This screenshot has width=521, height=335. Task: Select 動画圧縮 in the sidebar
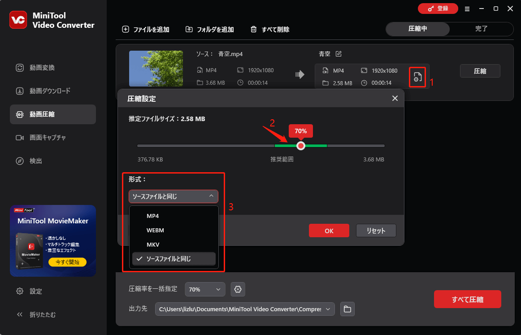pos(53,114)
